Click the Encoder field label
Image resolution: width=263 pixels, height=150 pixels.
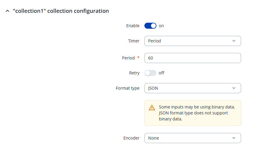[131, 138]
